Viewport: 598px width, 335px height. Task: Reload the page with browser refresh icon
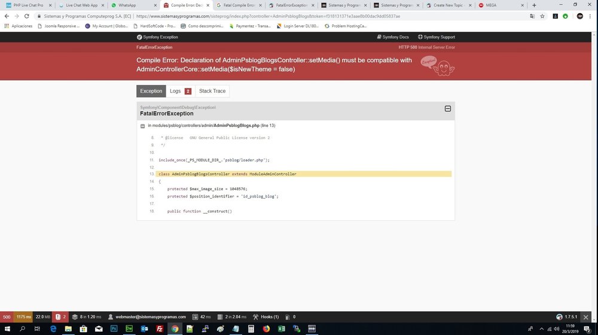click(27, 16)
